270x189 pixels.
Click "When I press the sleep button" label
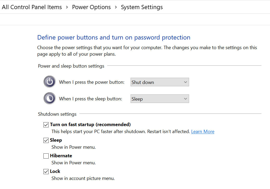click(x=91, y=99)
